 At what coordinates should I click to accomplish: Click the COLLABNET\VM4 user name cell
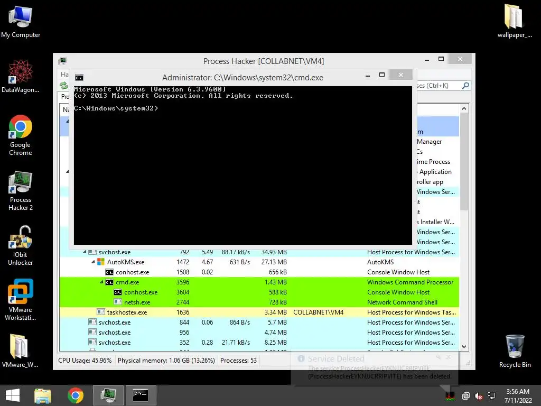(x=319, y=312)
